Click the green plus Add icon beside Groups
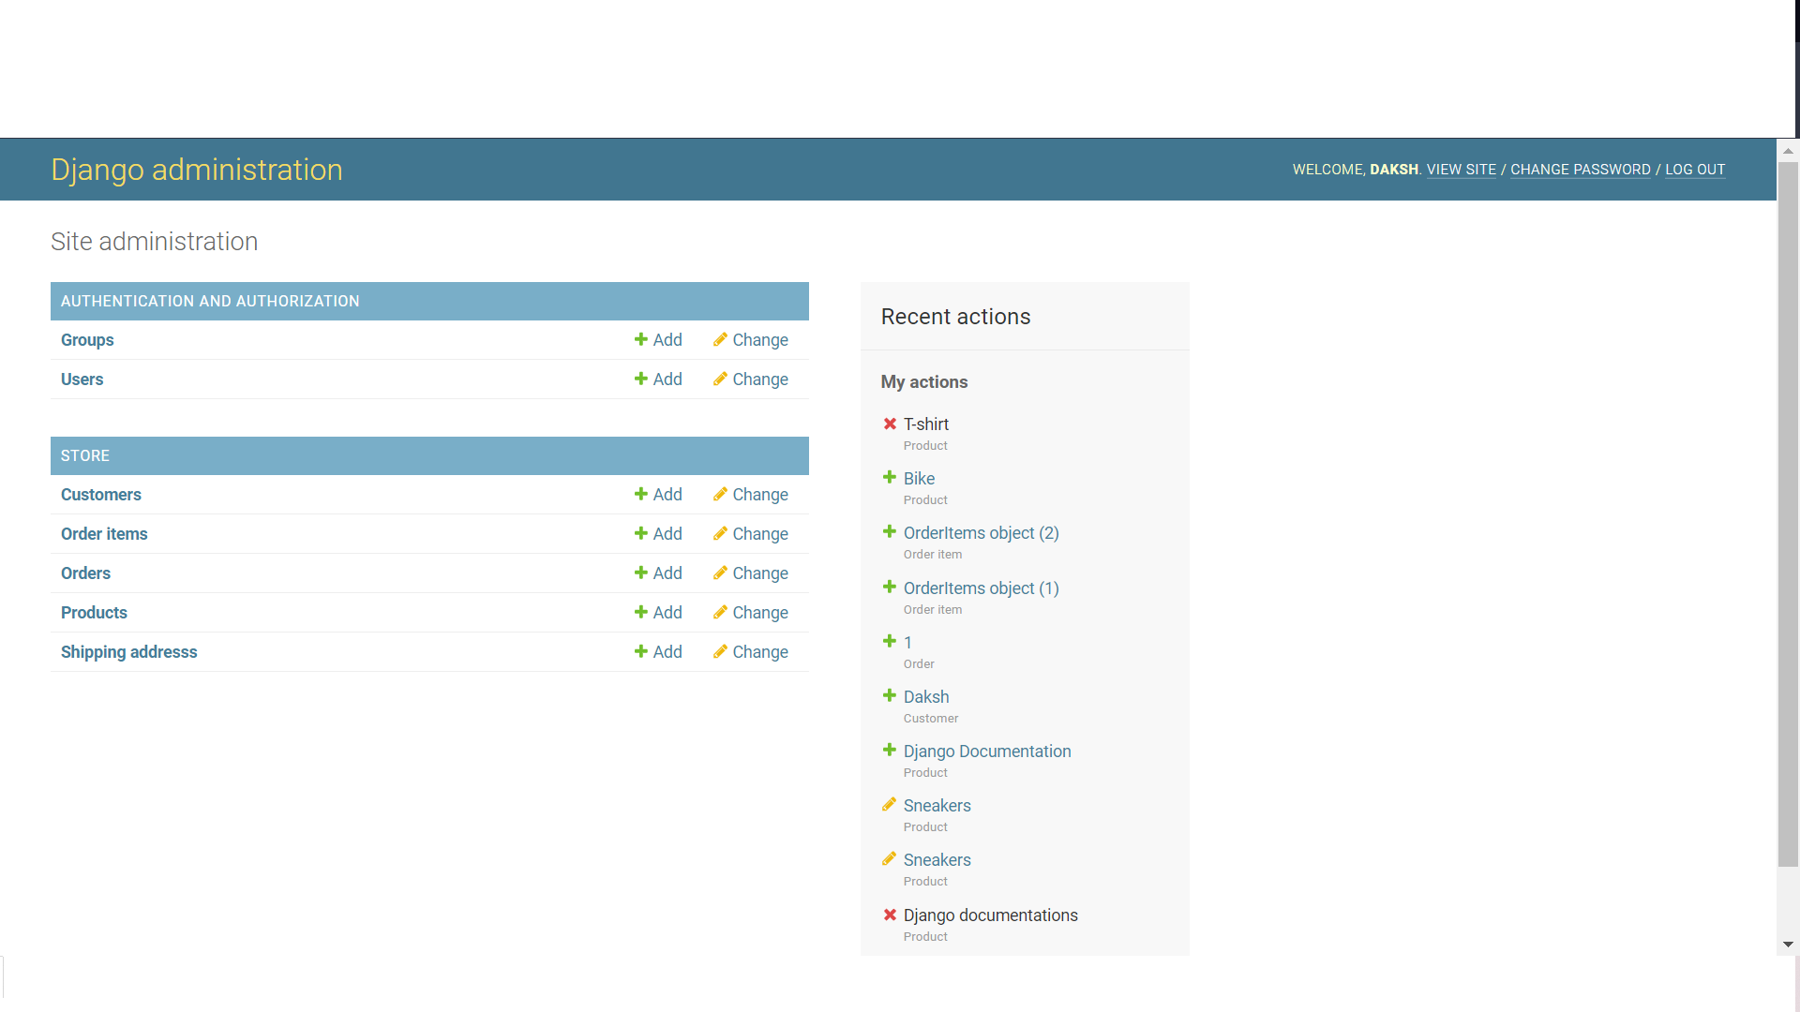Image resolution: width=1800 pixels, height=1012 pixels. pyautogui.click(x=640, y=339)
